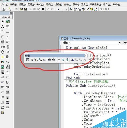
Task: Toggle bookmark with the blue flag icon
Action: [x=72, y=60]
